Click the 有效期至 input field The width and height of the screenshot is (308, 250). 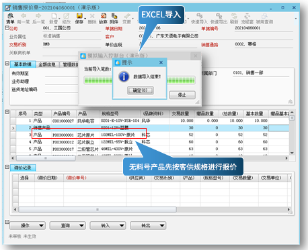pos(61,74)
